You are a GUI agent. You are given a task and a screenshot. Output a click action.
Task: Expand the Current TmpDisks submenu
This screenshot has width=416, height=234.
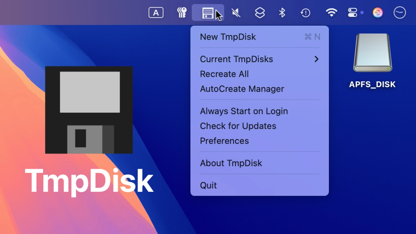(236, 59)
